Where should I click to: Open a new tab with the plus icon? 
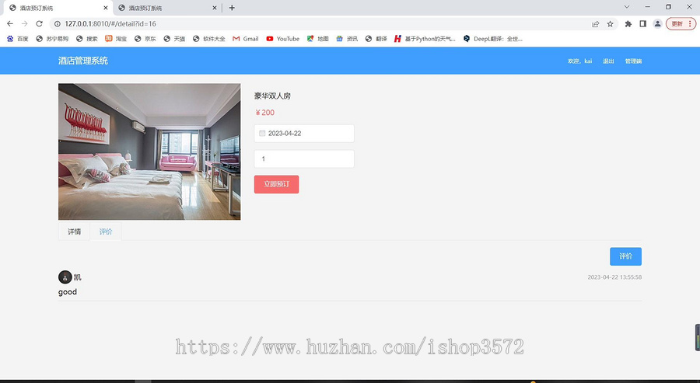tap(232, 8)
